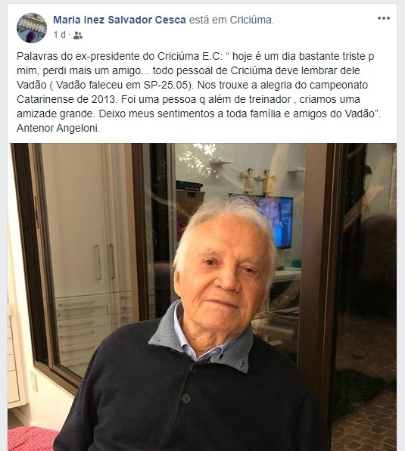Click the round avatar beside the post header
405x451 pixels.
(x=32, y=28)
